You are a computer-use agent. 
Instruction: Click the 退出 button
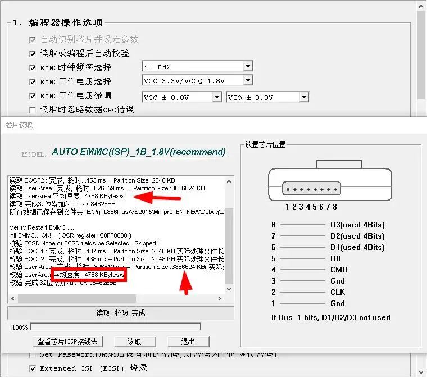click(x=188, y=341)
